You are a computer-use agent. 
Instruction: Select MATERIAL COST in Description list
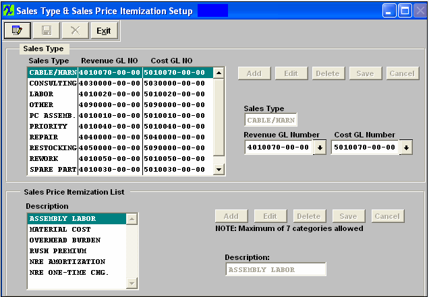[x=77, y=230]
